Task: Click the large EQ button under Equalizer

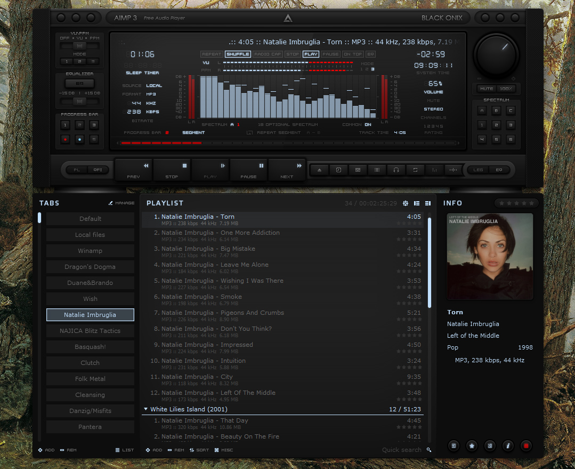Action: pos(79,83)
